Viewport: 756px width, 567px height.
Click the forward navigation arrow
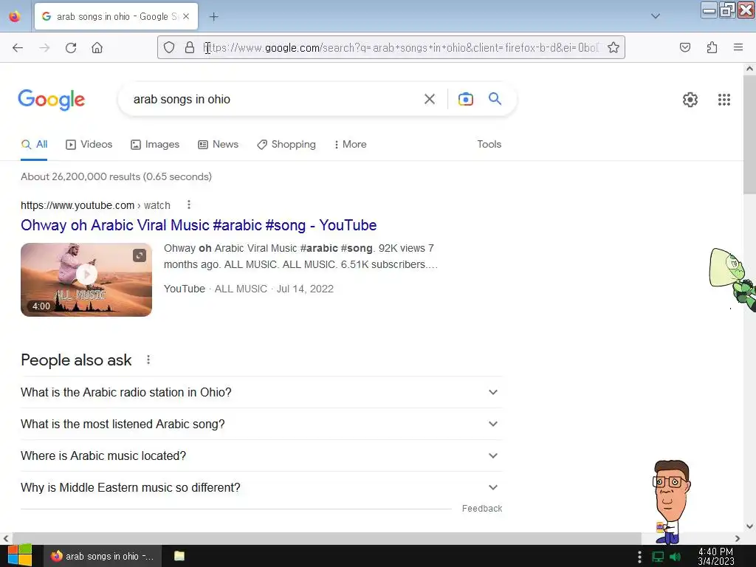[x=44, y=48]
